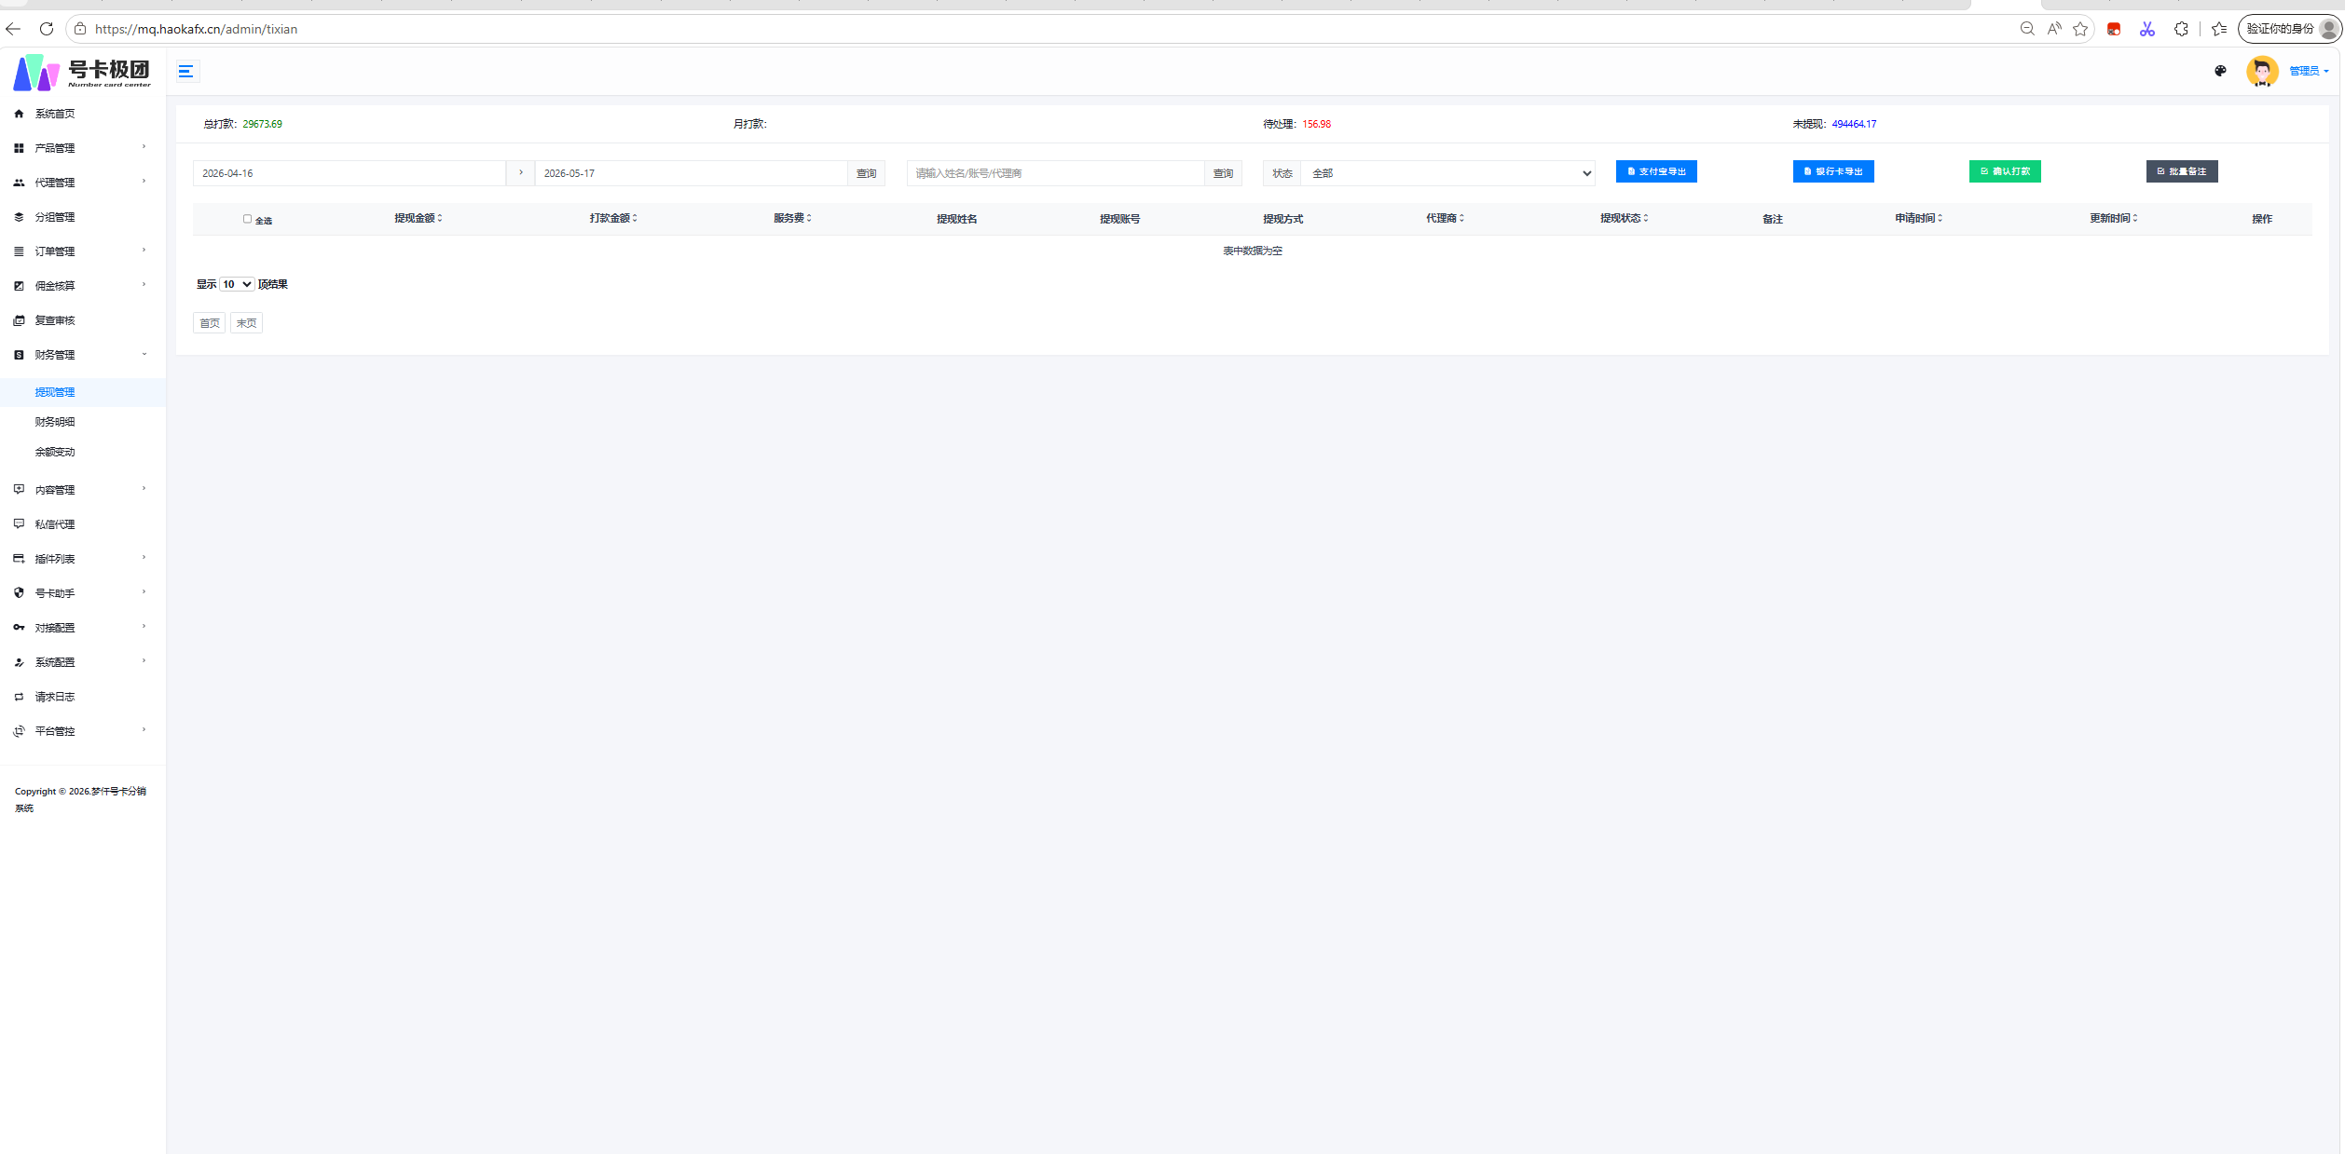Go to 末页 last page
2345x1154 pixels.
pyautogui.click(x=246, y=323)
